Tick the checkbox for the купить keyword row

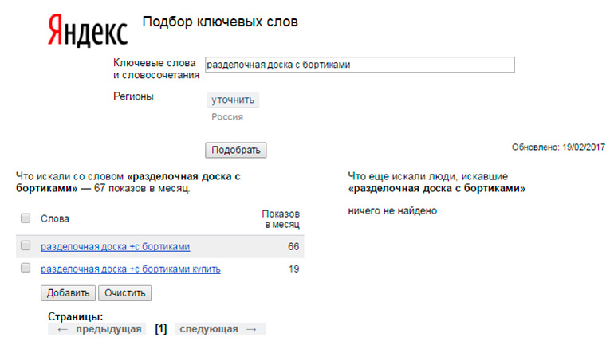[x=26, y=269]
